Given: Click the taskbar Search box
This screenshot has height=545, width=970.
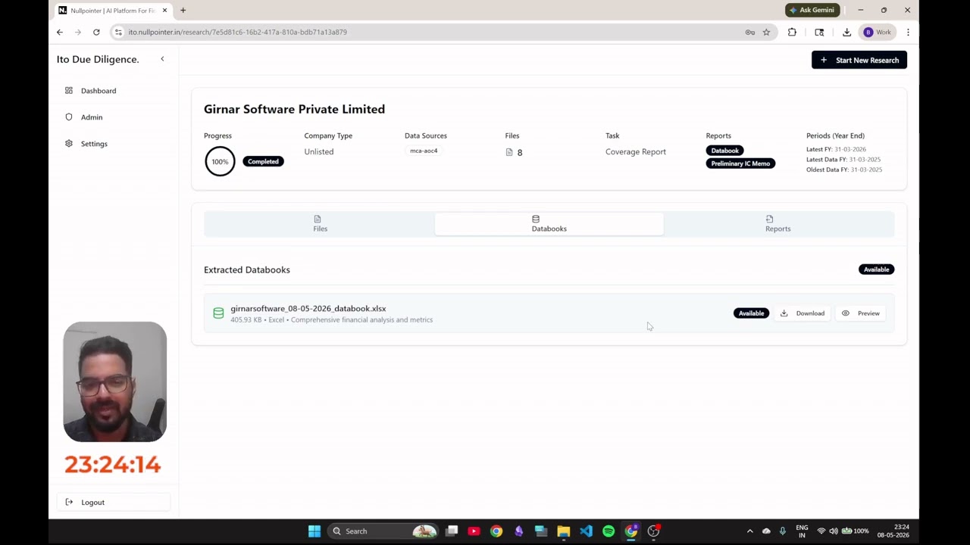Looking at the screenshot, I should tap(384, 531).
